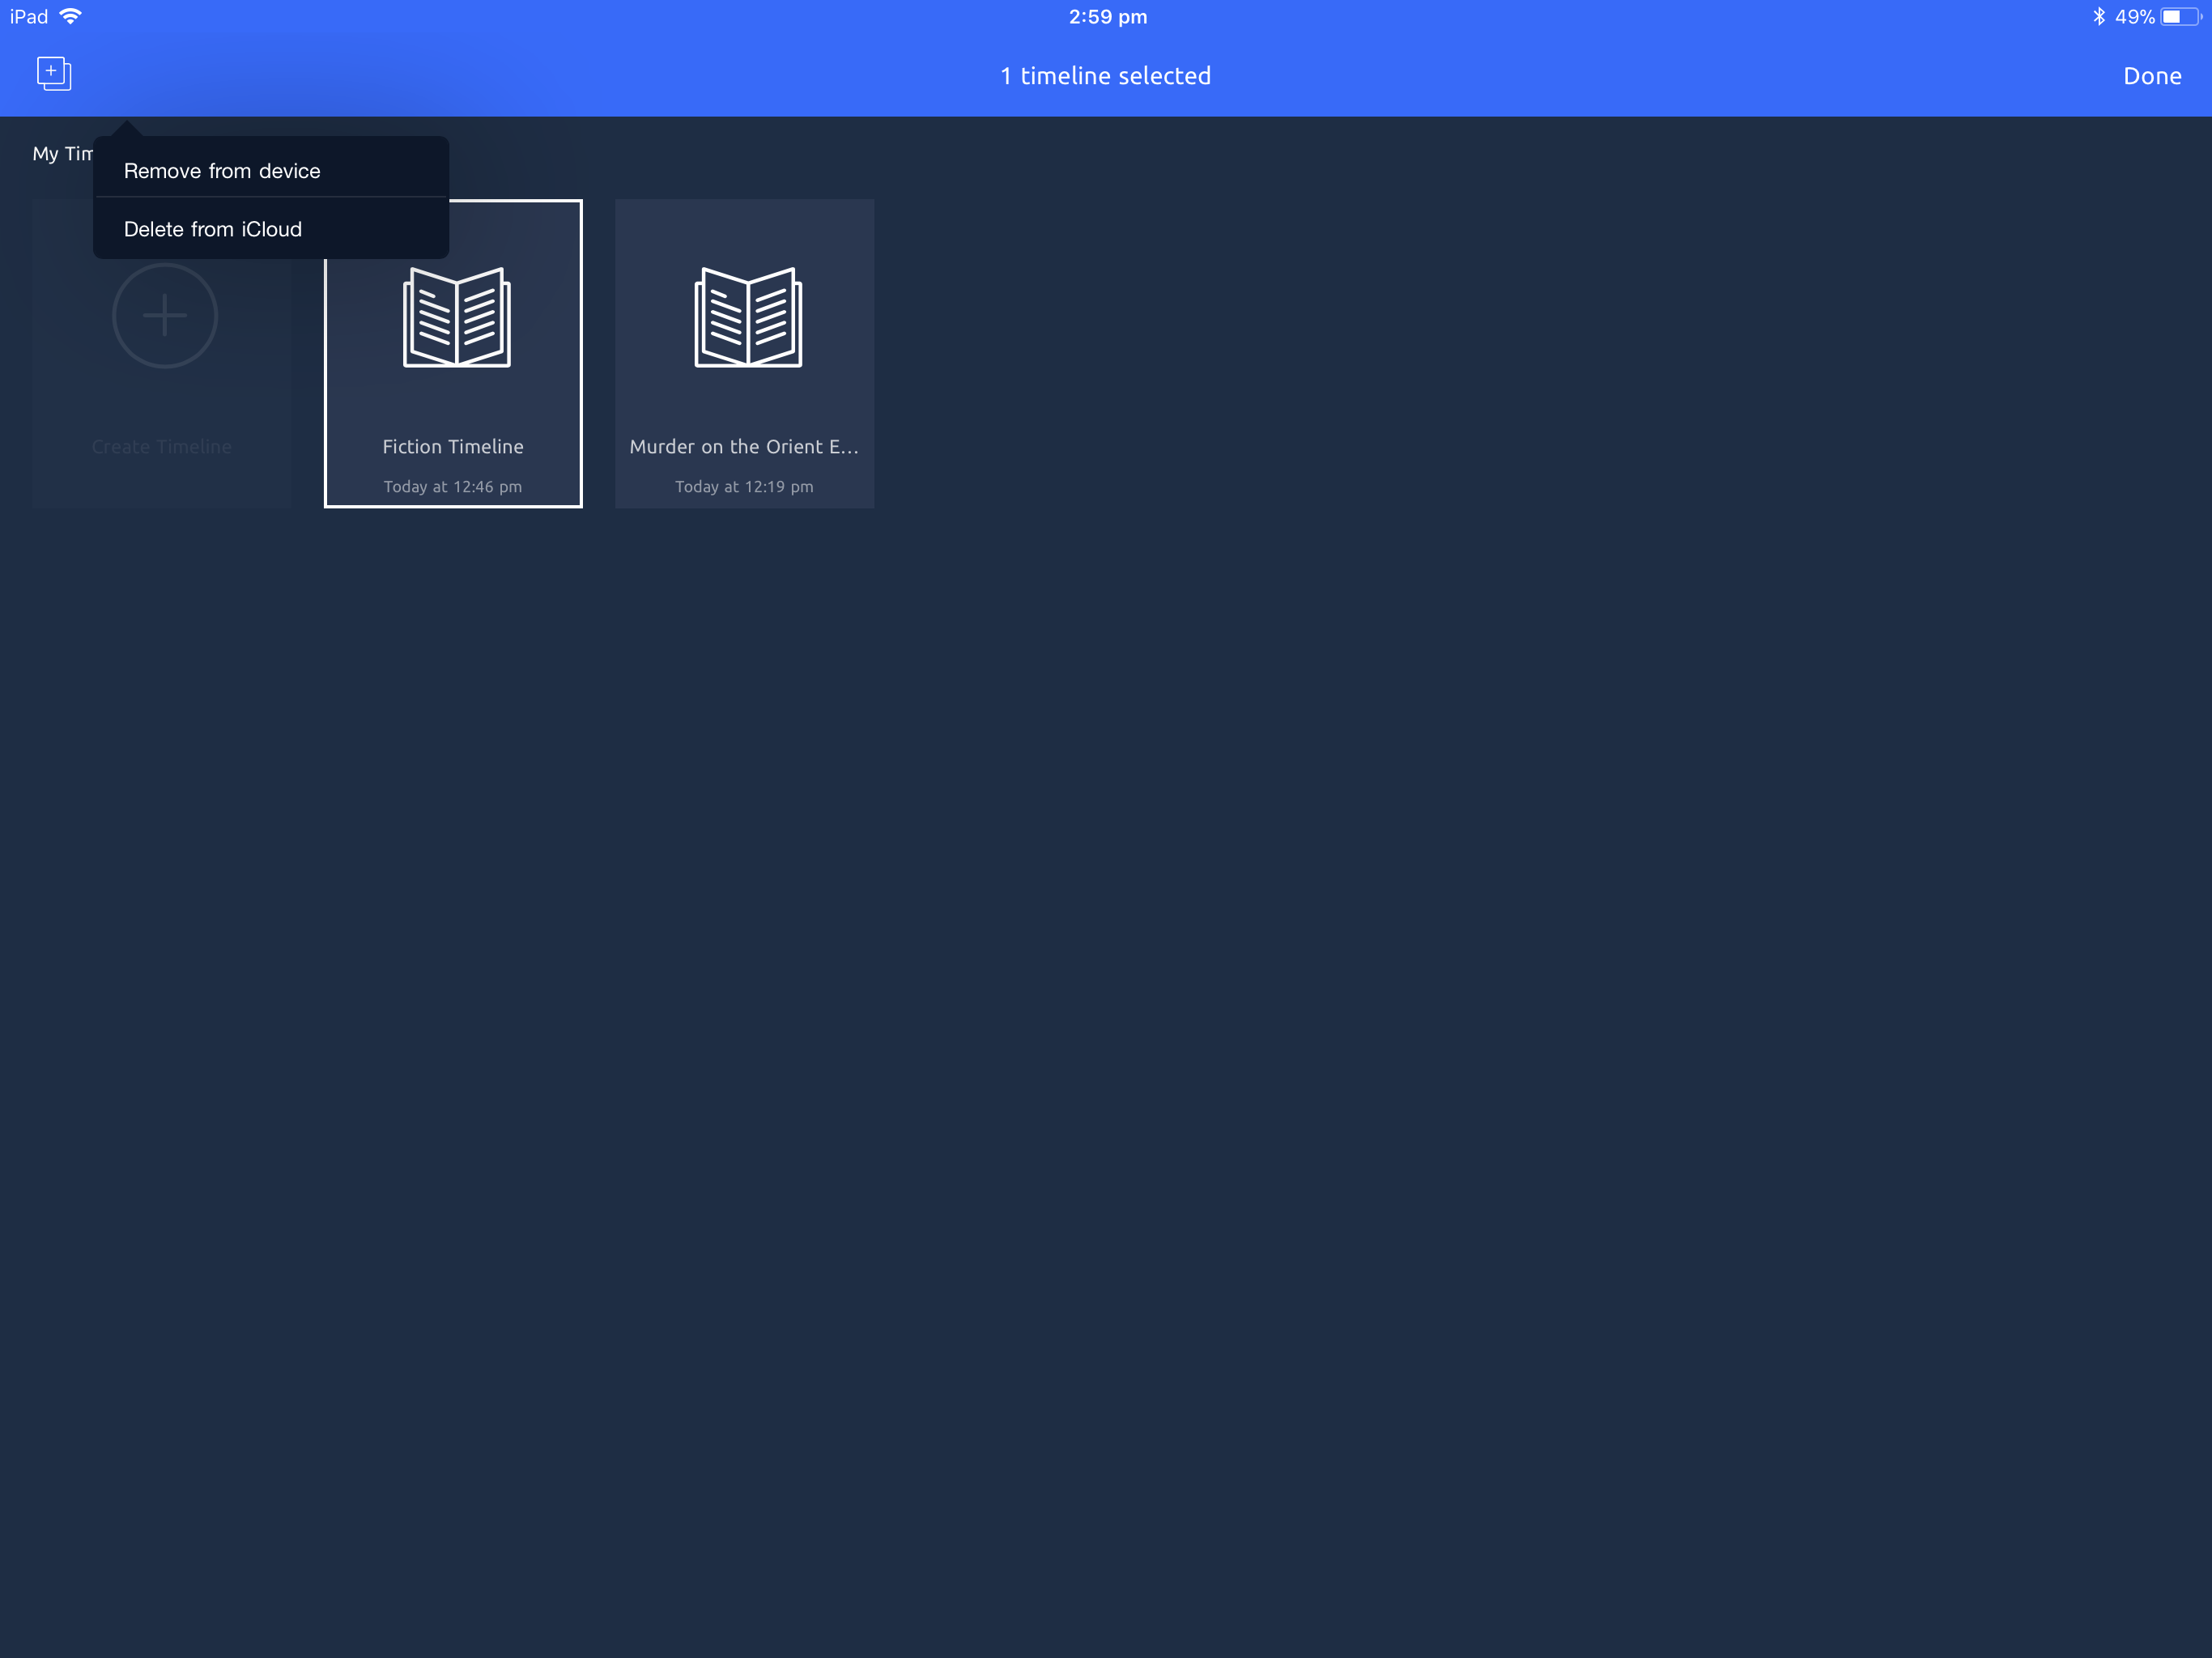The height and width of the screenshot is (1658, 2212).
Task: Tap the battery indicator icon
Action: coord(2179,16)
